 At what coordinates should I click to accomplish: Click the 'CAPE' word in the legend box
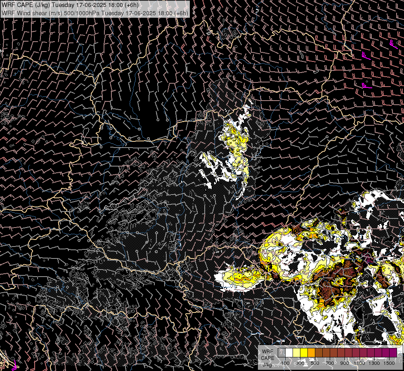click(x=267, y=358)
